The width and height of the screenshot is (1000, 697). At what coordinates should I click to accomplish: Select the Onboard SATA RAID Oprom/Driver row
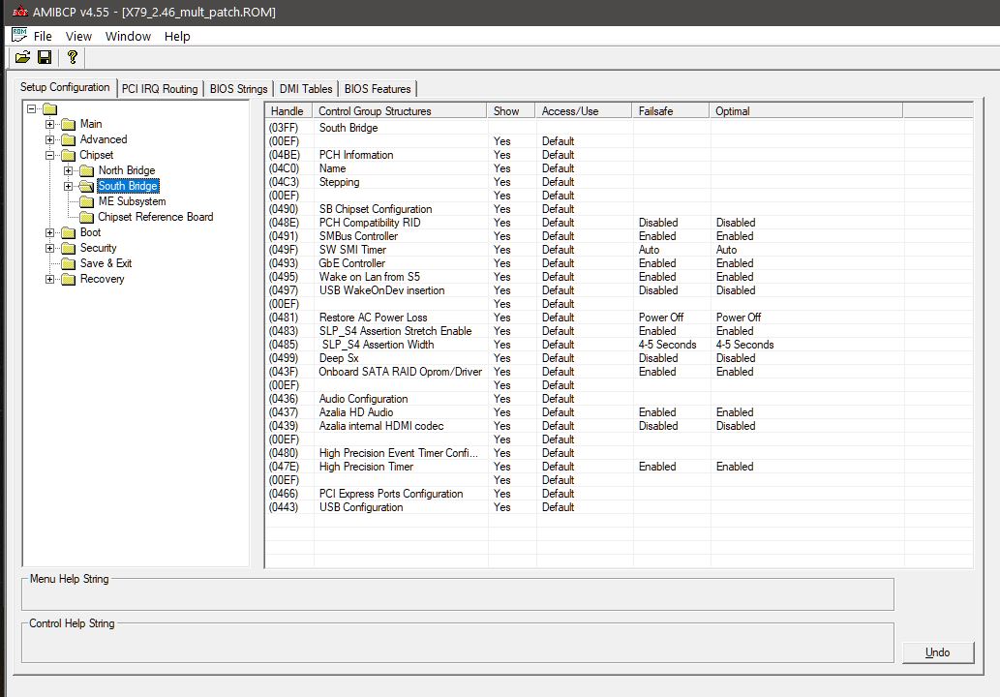tap(619, 372)
